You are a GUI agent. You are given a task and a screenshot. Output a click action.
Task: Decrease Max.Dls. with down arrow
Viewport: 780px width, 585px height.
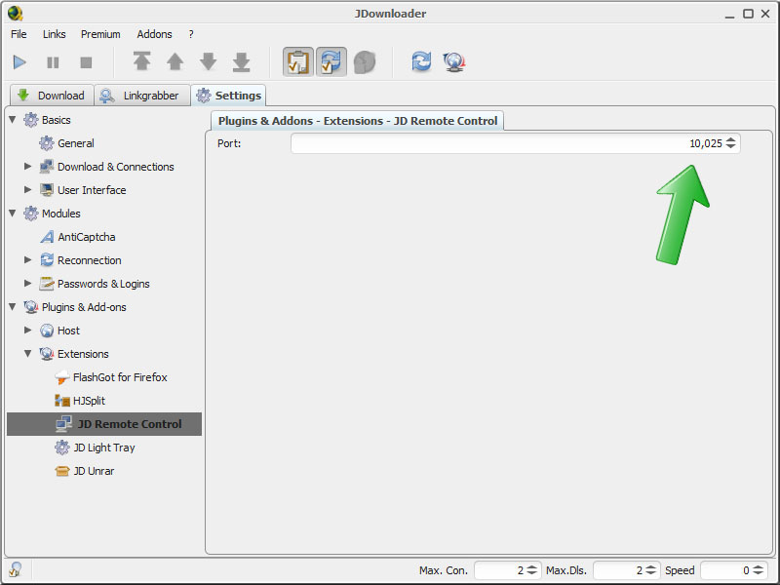650,573
